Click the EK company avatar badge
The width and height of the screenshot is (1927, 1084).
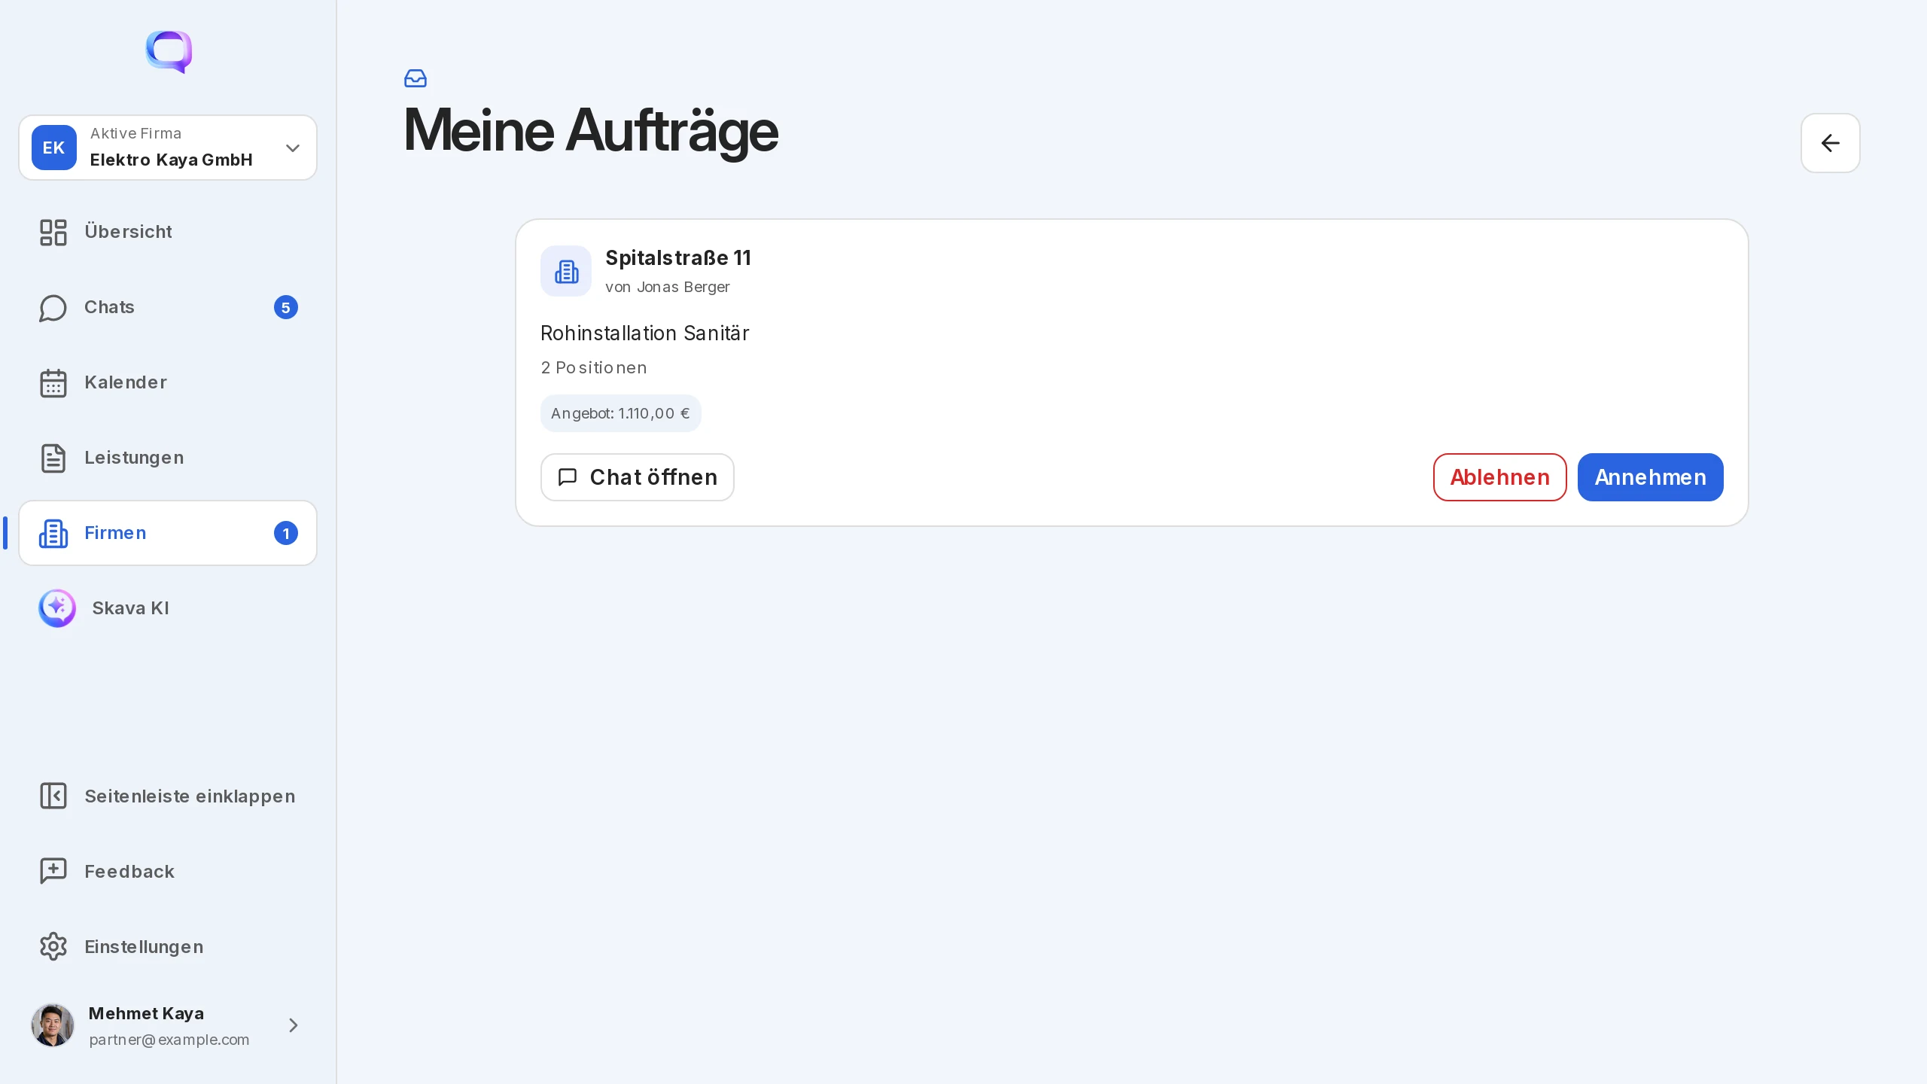point(53,148)
